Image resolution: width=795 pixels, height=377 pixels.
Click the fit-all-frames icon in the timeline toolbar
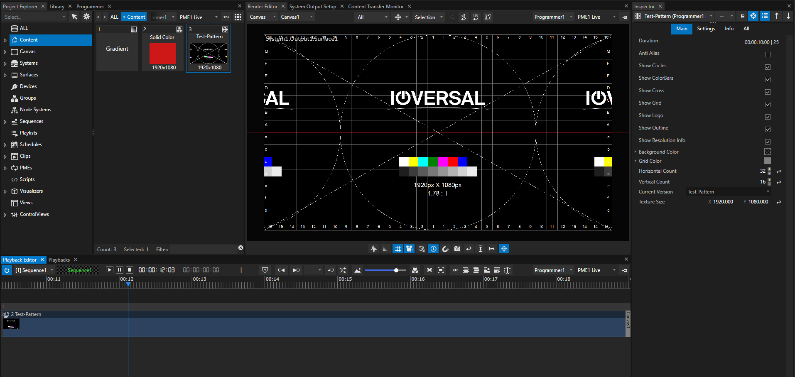click(x=441, y=270)
